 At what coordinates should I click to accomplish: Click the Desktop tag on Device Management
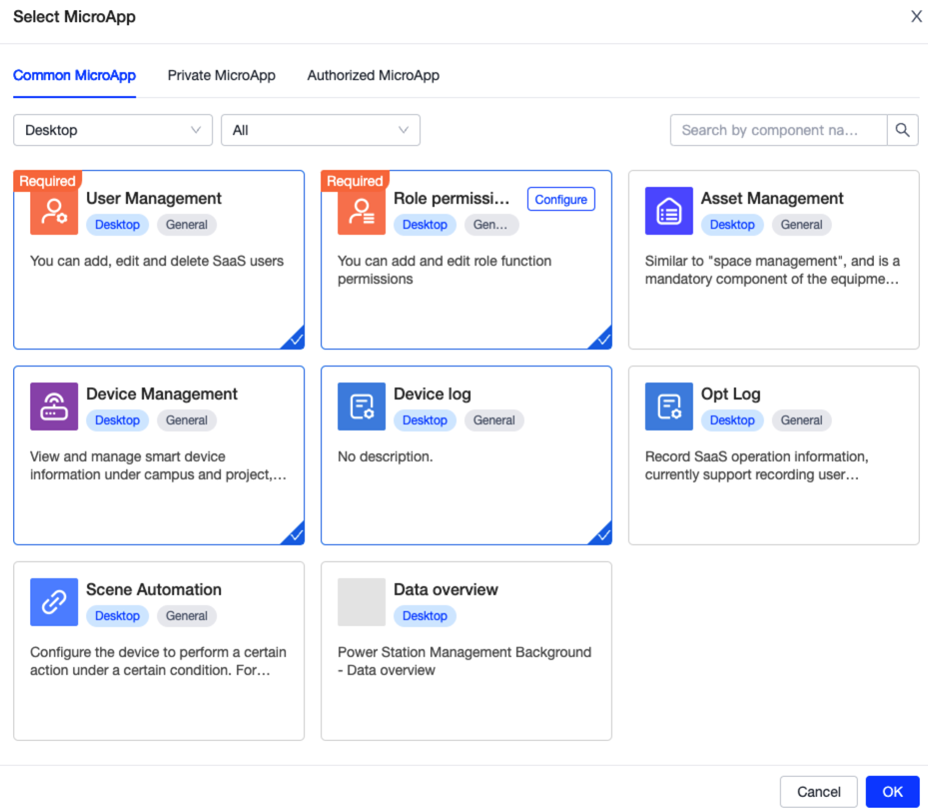118,420
